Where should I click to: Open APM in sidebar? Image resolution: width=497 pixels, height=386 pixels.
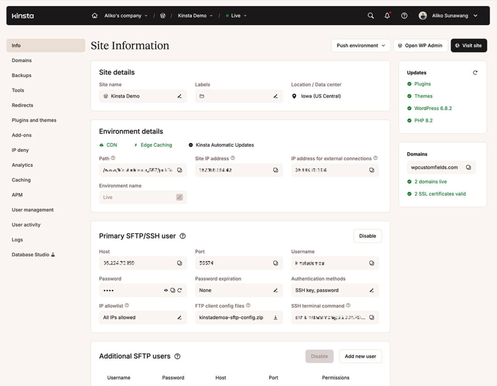[x=17, y=194]
